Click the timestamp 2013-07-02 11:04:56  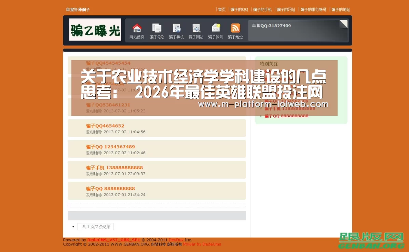tap(124, 132)
